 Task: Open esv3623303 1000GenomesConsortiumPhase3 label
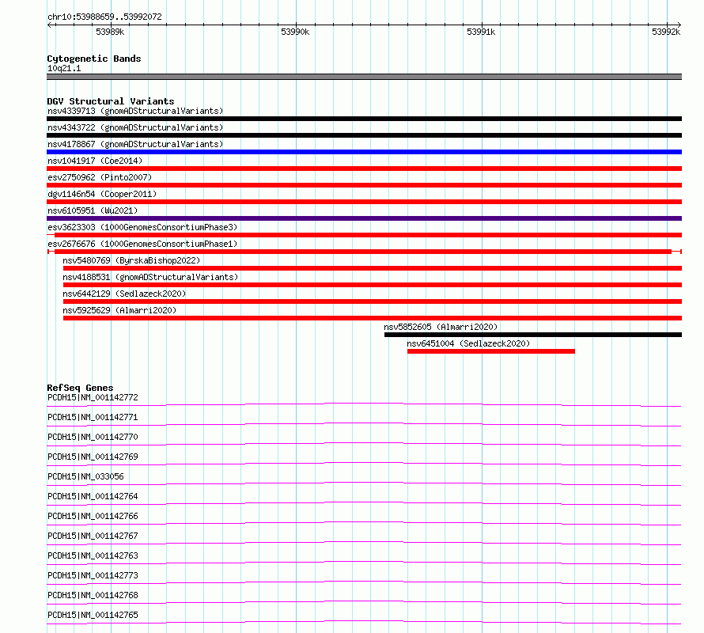142,227
